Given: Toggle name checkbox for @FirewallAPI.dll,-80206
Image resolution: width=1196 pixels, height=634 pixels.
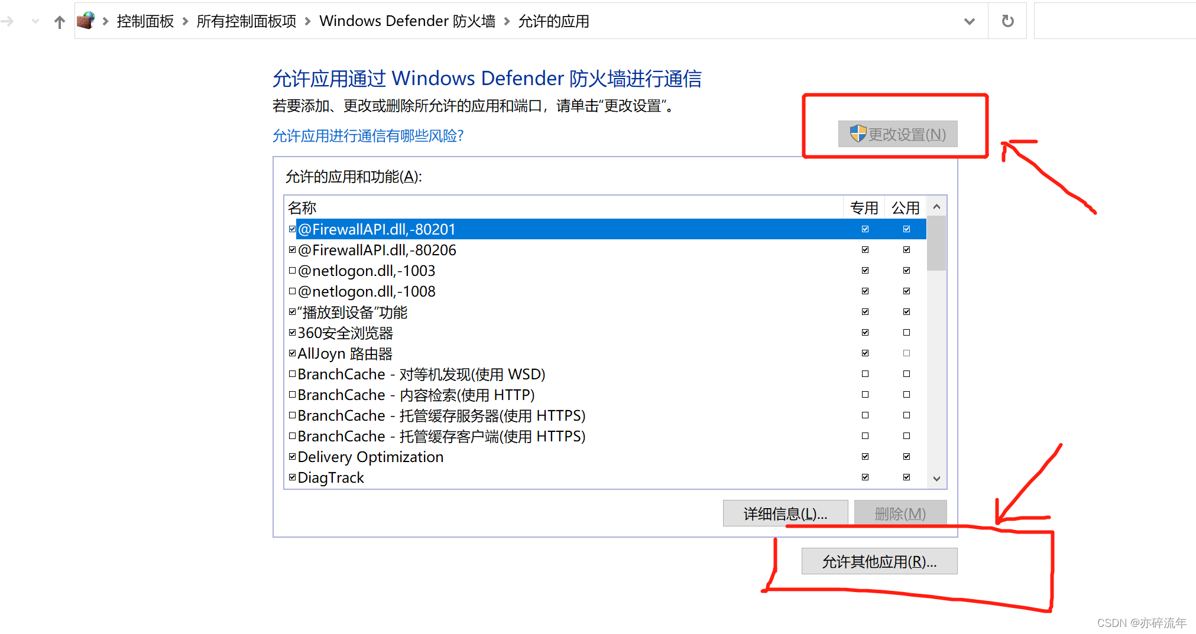Looking at the screenshot, I should [x=292, y=249].
